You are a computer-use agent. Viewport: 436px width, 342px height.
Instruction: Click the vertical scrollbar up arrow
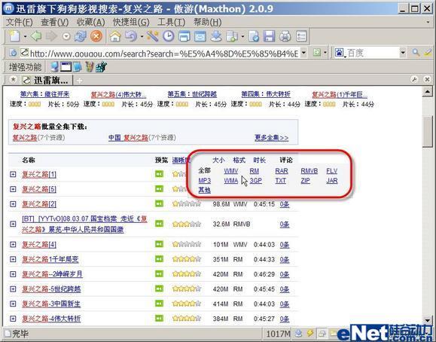click(x=427, y=91)
